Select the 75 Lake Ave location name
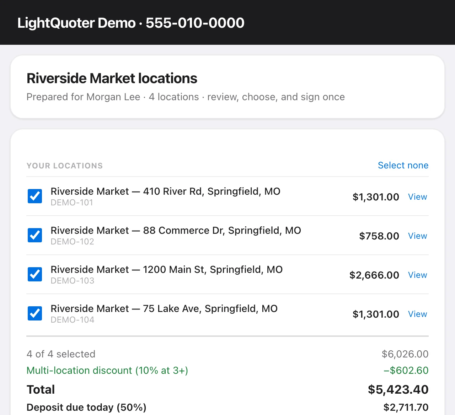The height and width of the screenshot is (415, 455). pos(164,309)
